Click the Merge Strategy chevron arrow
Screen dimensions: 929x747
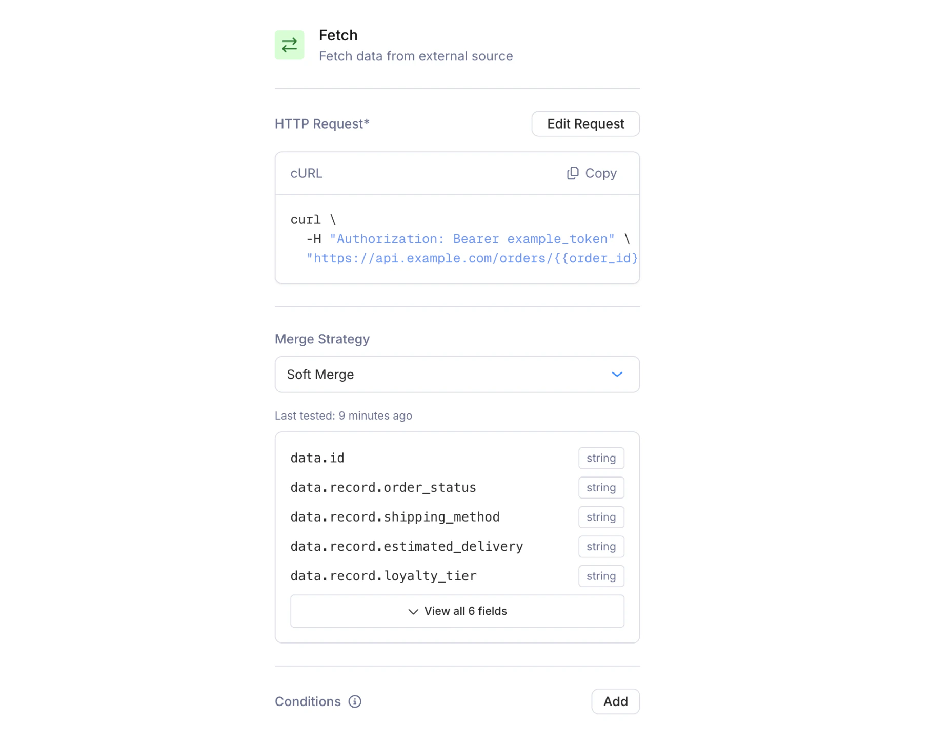point(617,375)
